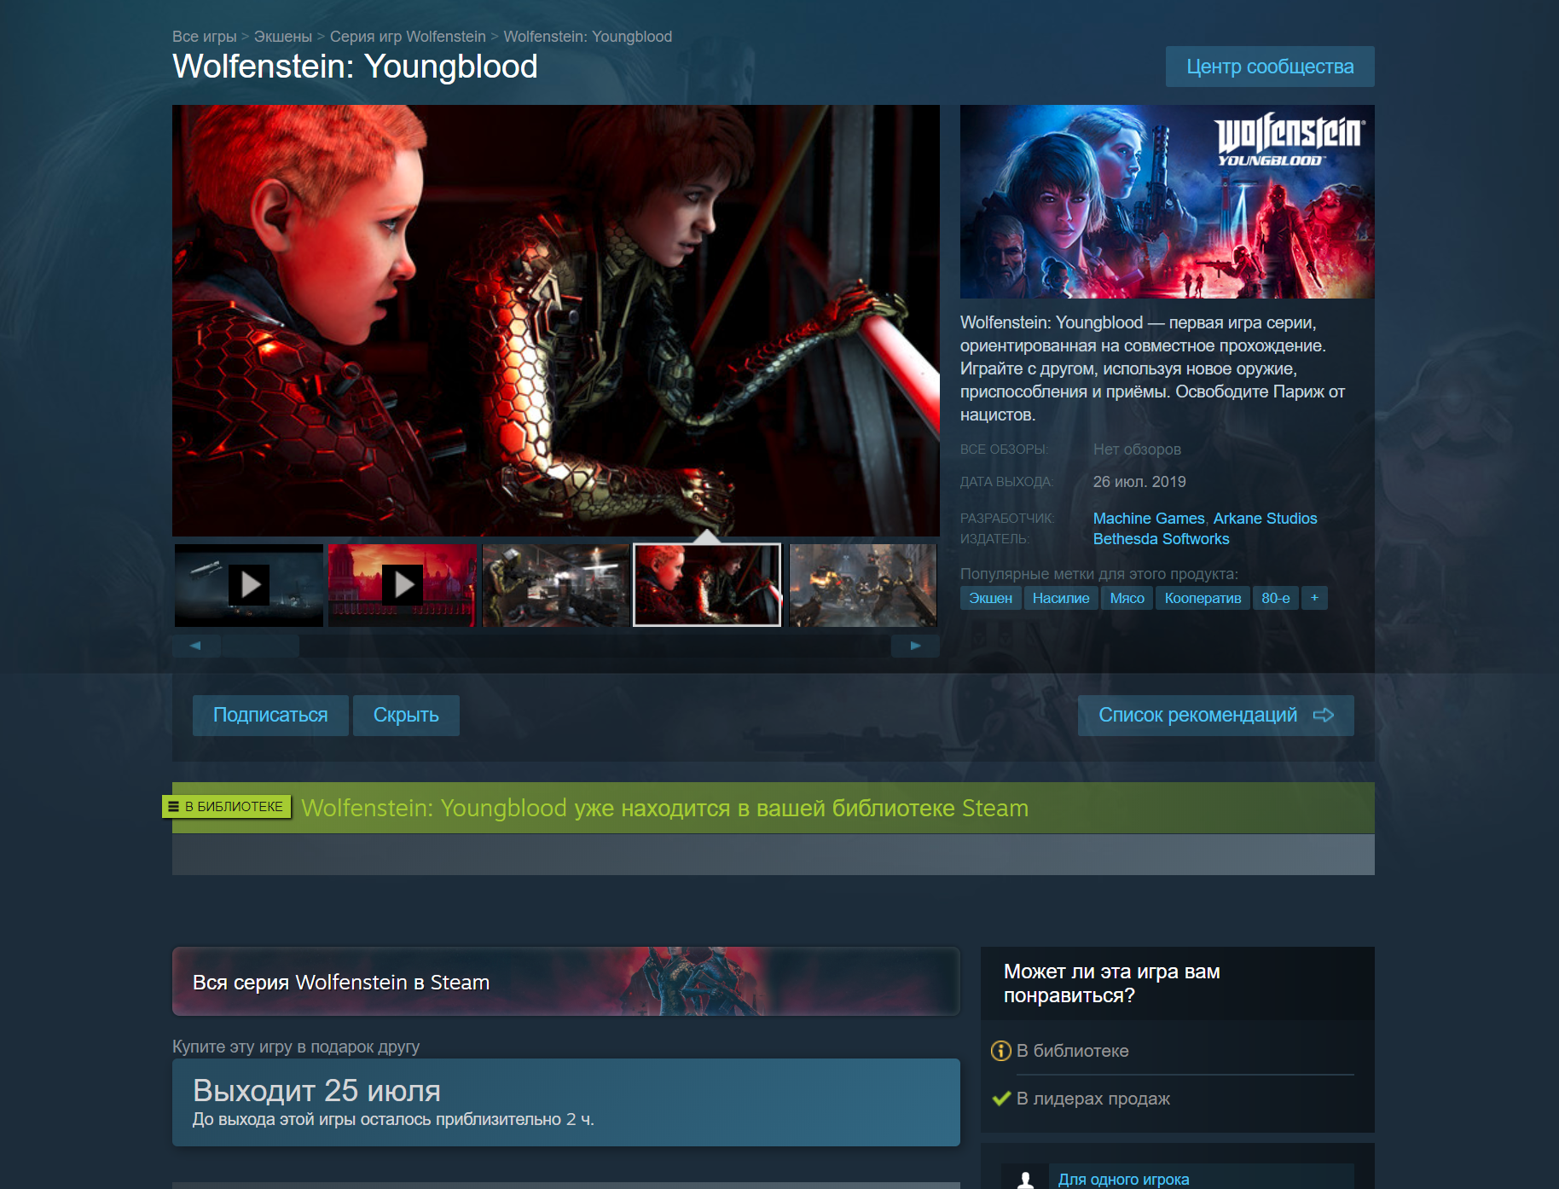Click the Скрыть button
The height and width of the screenshot is (1189, 1559).
point(406,716)
